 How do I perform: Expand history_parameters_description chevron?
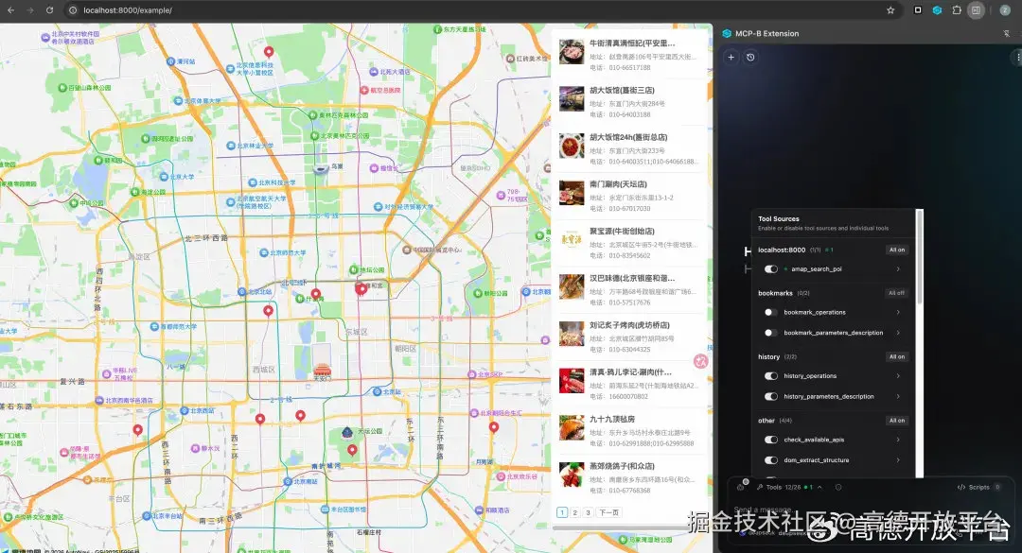click(x=898, y=397)
